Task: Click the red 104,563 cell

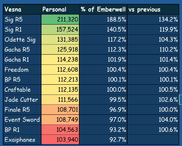Action: [60, 130]
